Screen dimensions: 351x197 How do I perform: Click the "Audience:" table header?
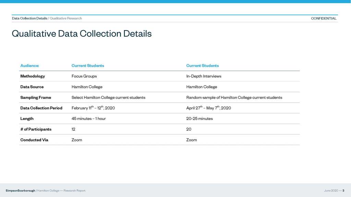[x=30, y=65]
